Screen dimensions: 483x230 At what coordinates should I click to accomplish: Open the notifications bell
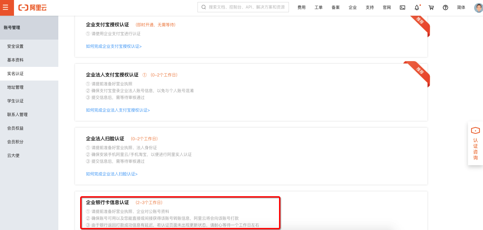(x=417, y=8)
